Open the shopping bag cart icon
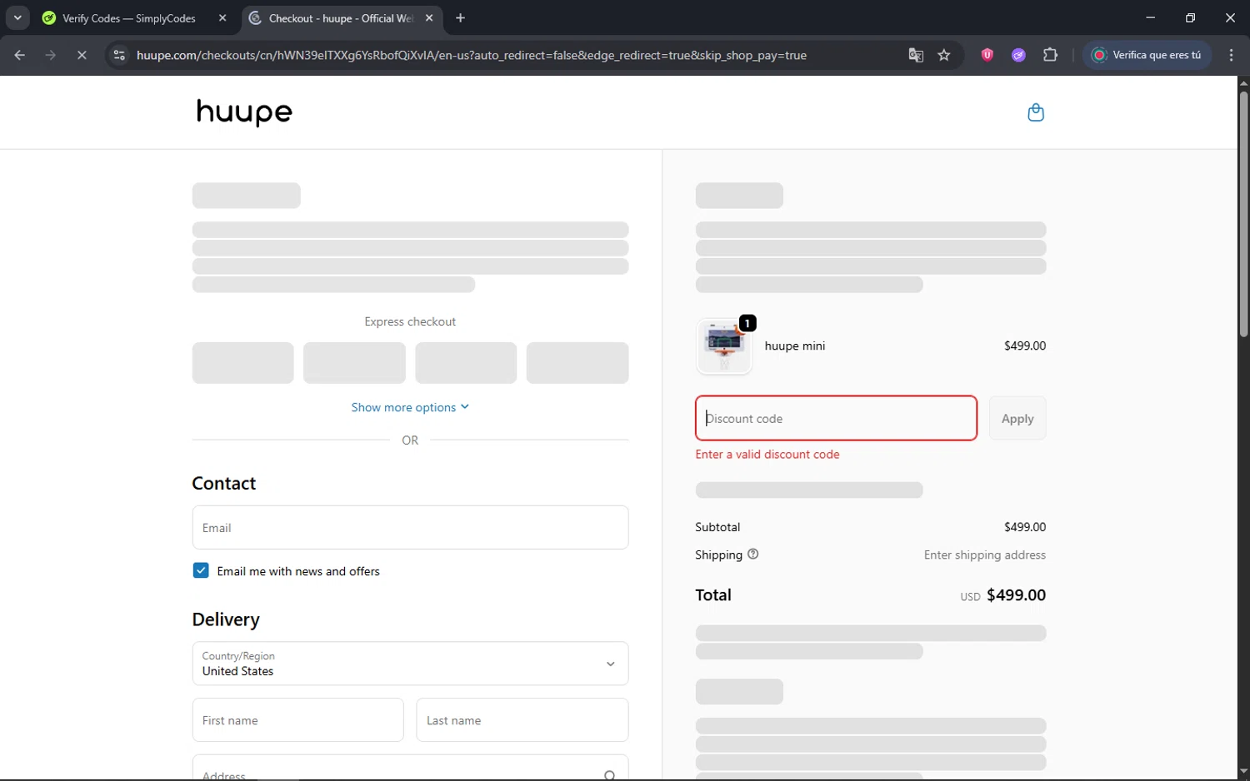The image size is (1250, 781). [1036, 112]
